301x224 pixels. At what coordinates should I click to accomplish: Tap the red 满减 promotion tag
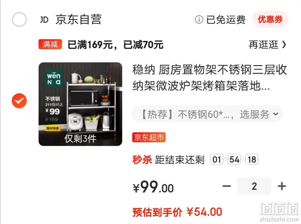point(50,44)
